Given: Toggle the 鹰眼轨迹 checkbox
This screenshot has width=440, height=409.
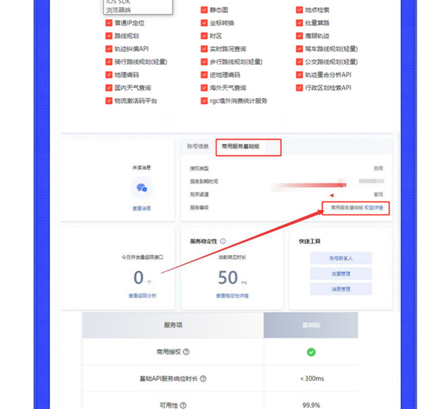Looking at the screenshot, I should coord(300,36).
